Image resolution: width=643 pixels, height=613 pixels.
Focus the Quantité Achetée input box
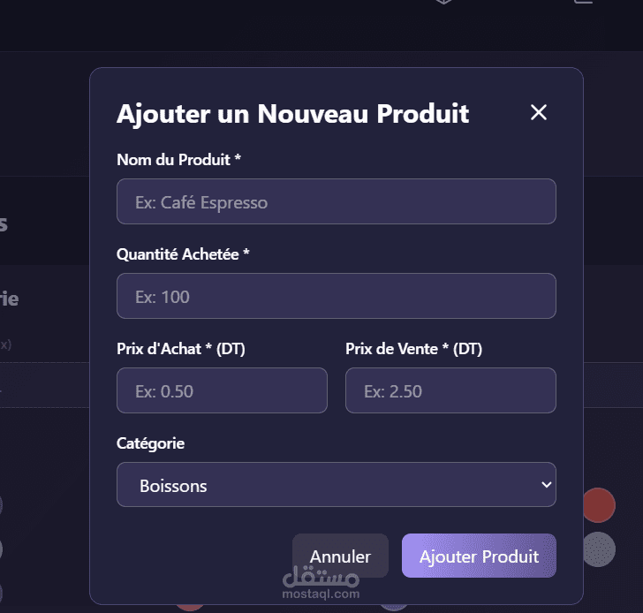336,296
